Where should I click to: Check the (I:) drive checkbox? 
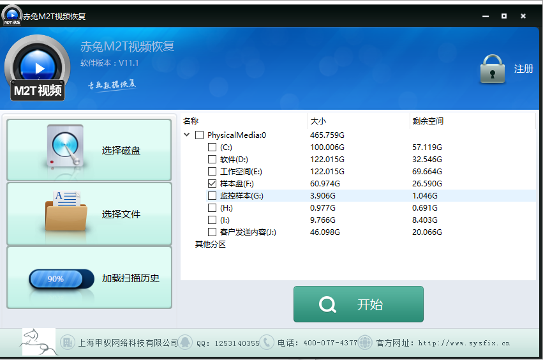(x=212, y=220)
